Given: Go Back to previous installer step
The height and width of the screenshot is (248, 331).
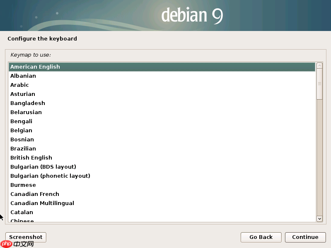Looking at the screenshot, I should (261, 237).
